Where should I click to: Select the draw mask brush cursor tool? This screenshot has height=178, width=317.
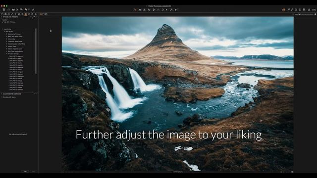167,10
